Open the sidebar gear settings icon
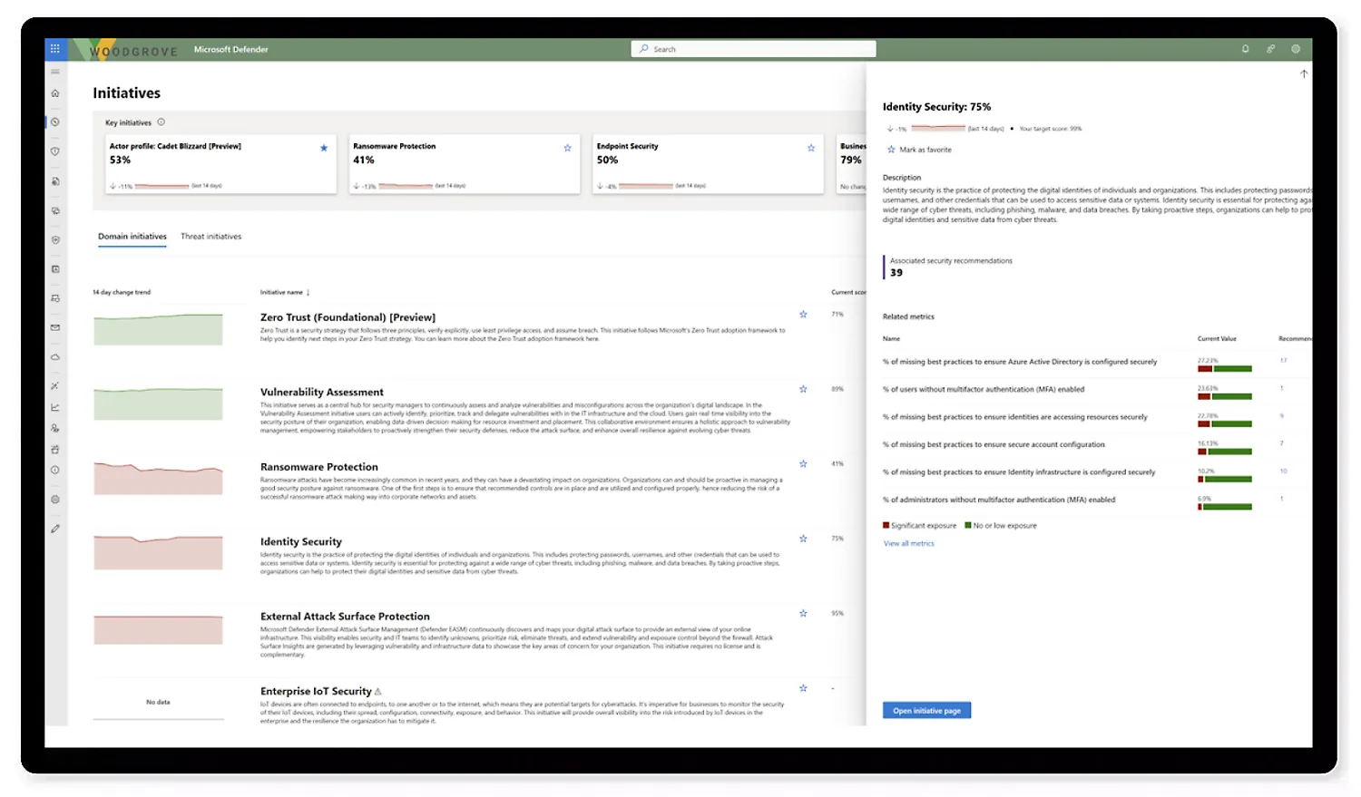The width and height of the screenshot is (1361, 797). click(x=55, y=500)
